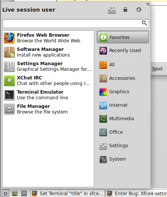Viewport: 167px width, 197px height.
Task: Click the Accessories calculator icon
Action: (103, 78)
